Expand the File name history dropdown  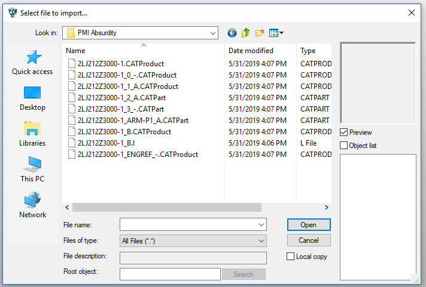pos(261,225)
